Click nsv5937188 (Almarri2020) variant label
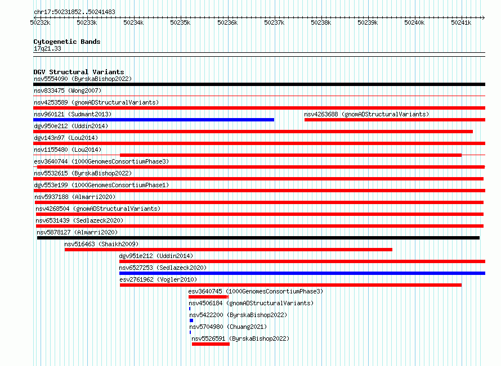 tap(75, 197)
